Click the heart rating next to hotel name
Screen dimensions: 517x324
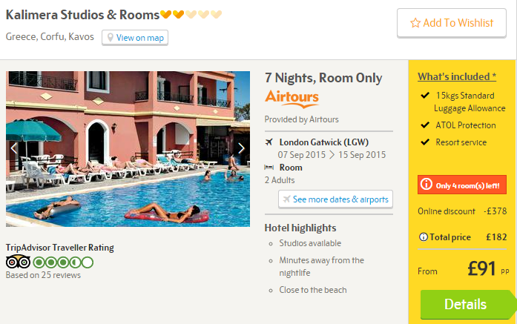click(191, 15)
